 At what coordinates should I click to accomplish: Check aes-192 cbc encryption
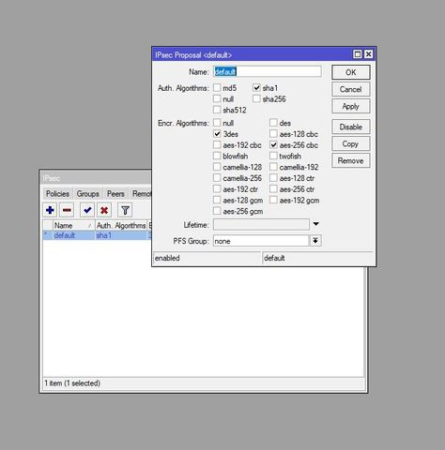coord(217,144)
